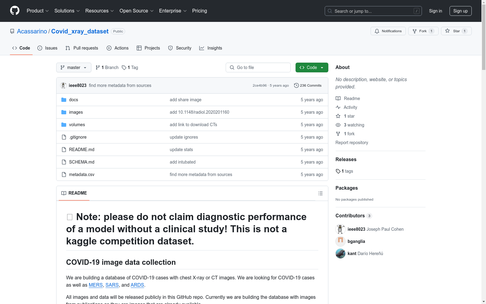This screenshot has height=304, width=486.
Task: Click the images folder icon
Action: coord(64,112)
